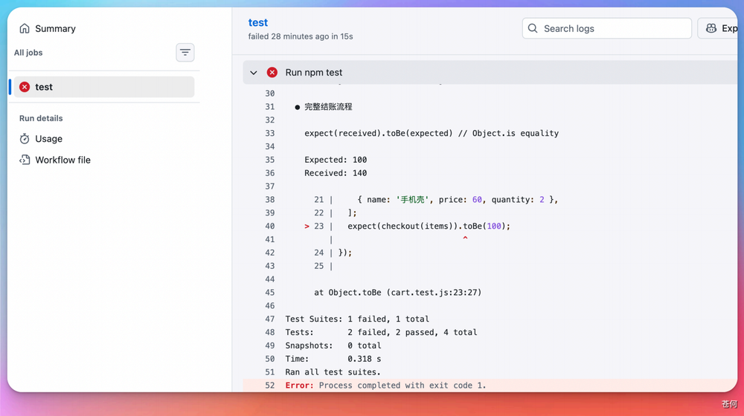Click log line number 52
The image size is (744, 416).
tap(269, 386)
